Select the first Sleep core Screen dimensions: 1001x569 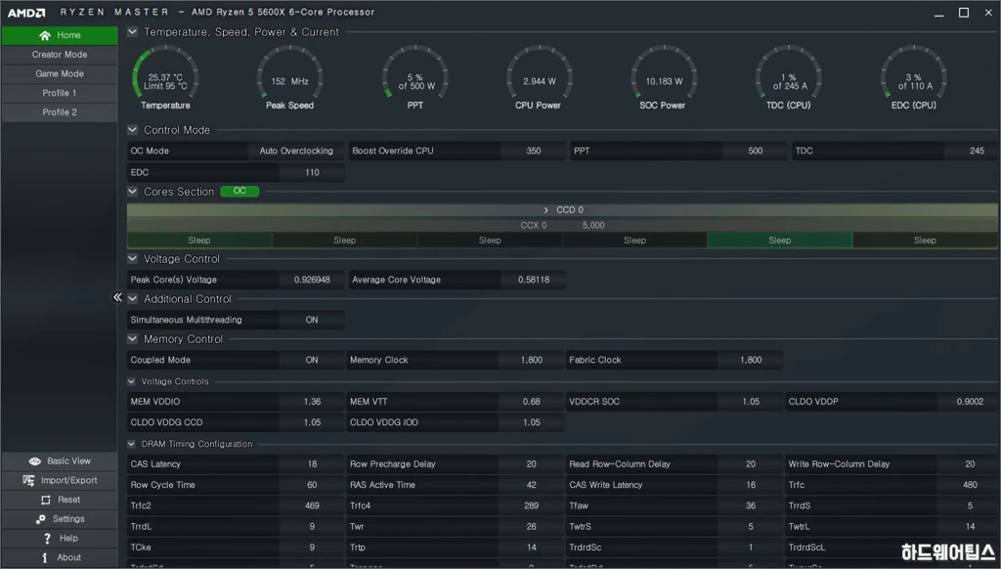click(x=199, y=241)
